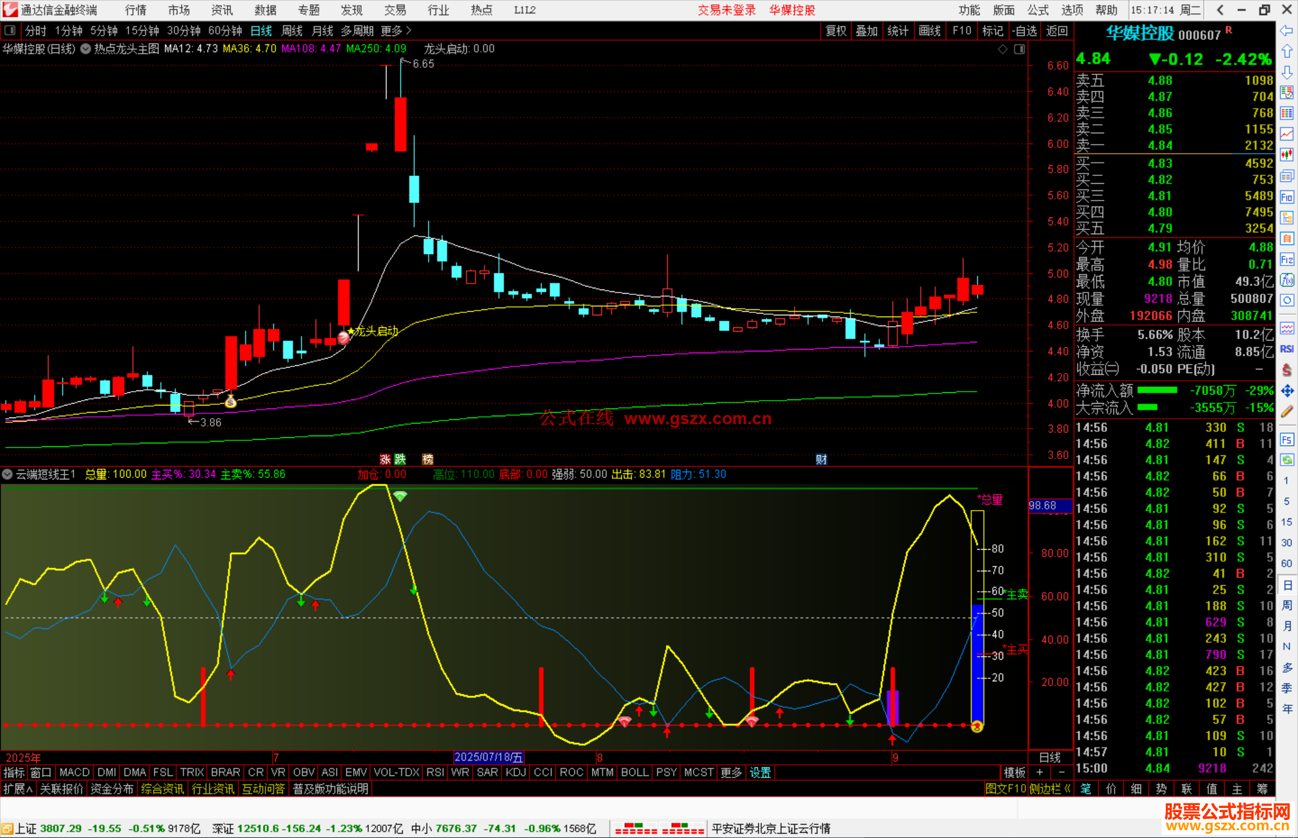This screenshot has width=1298, height=838.
Task: Select BOLL indicator tab
Action: coord(635,773)
